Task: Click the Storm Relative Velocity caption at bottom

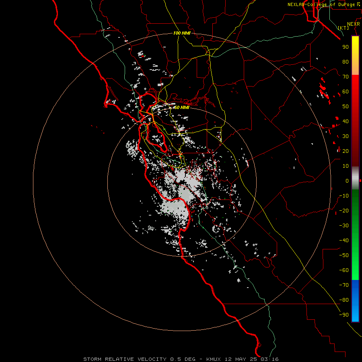Action: (x=181, y=359)
